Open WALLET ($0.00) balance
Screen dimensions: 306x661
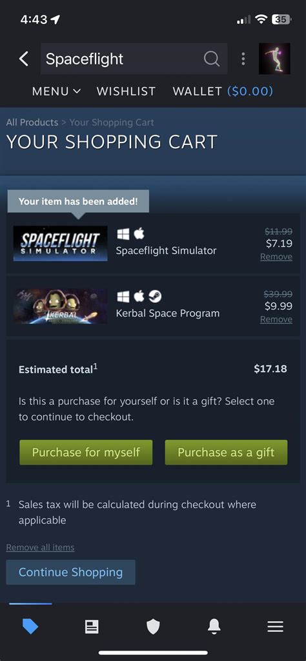(x=223, y=91)
